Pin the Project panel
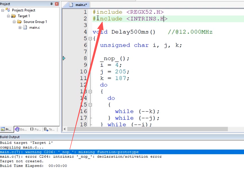Viewport: 244px width, 169px height. pyautogui.click(x=52, y=4)
